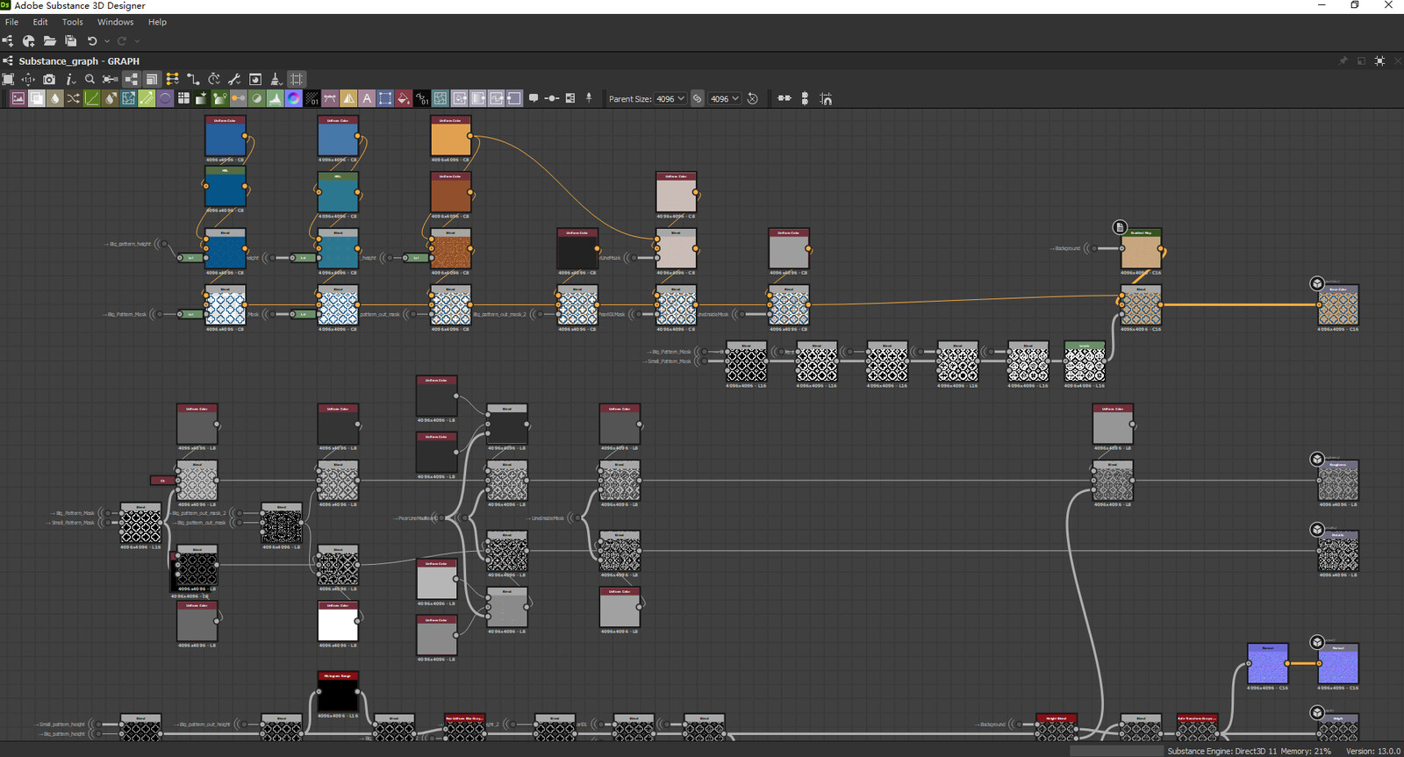The image size is (1404, 757).
Task: Click the Substance Engine Direct3D 11 status text
Action: tap(1222, 751)
